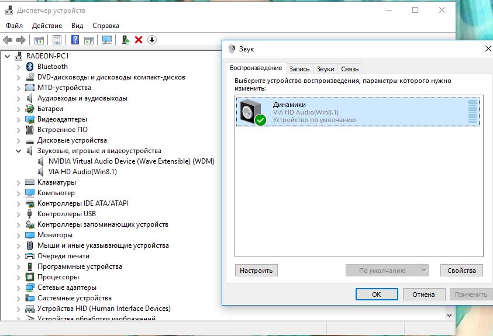This screenshot has height=336, width=493.
Task: Click the Видеоадаптеры display adapter icon
Action: click(30, 119)
